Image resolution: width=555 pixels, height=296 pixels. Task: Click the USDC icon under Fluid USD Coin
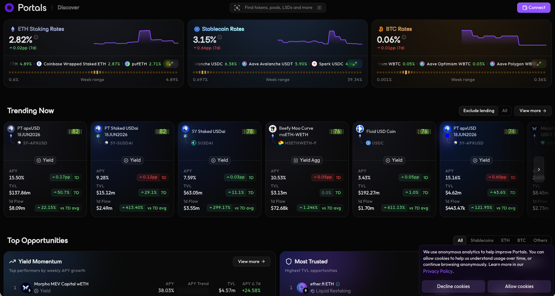(x=368, y=143)
